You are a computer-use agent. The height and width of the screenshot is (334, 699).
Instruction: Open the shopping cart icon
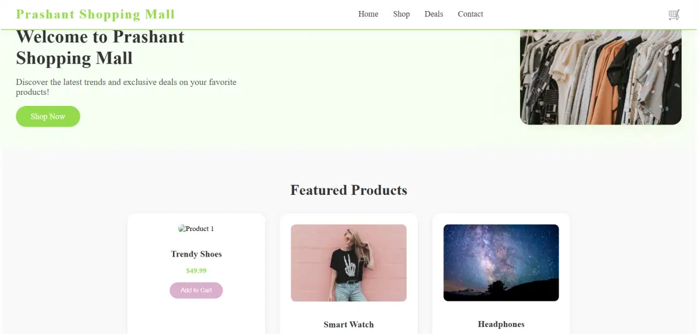(x=674, y=15)
